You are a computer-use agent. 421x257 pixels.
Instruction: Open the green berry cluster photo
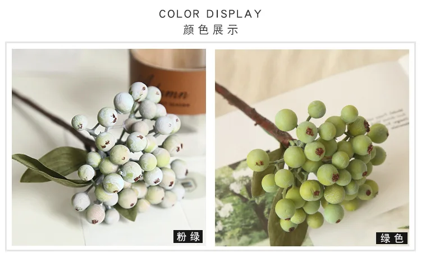click(x=312, y=148)
